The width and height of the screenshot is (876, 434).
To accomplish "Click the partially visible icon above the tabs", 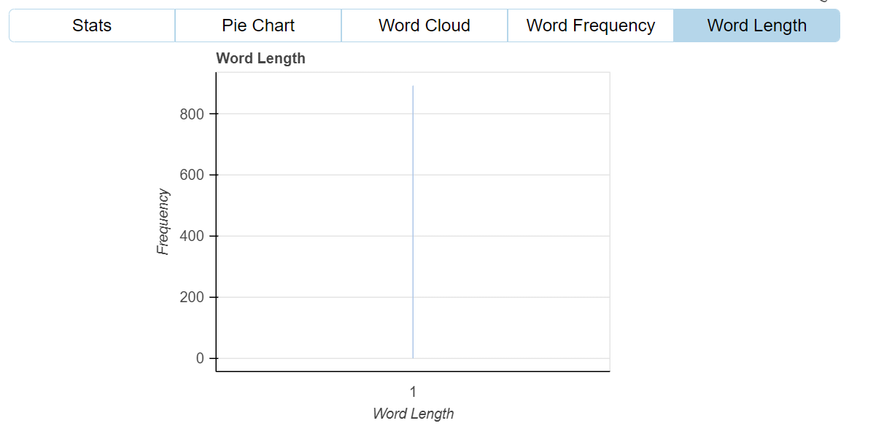I will 823,1.
